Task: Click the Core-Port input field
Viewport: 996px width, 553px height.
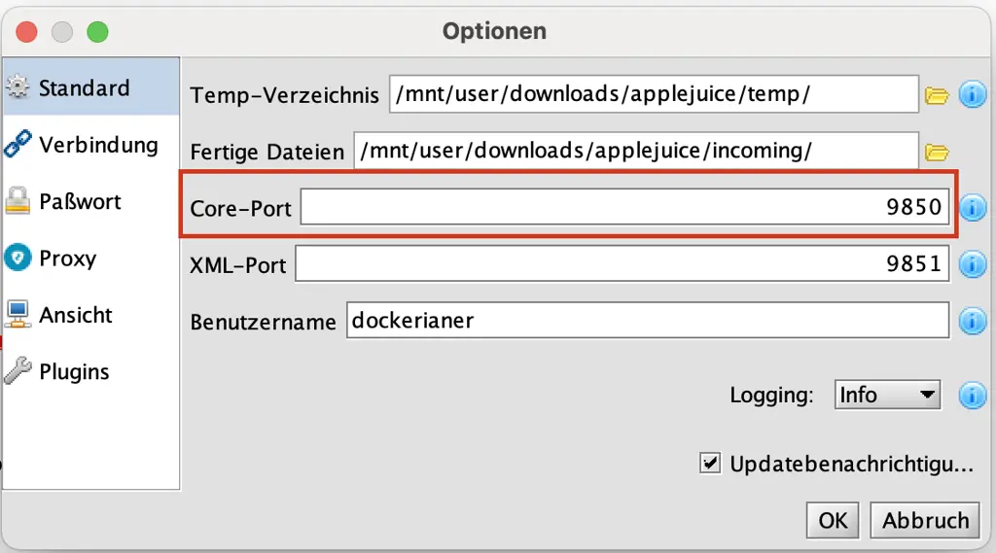Action: 624,207
